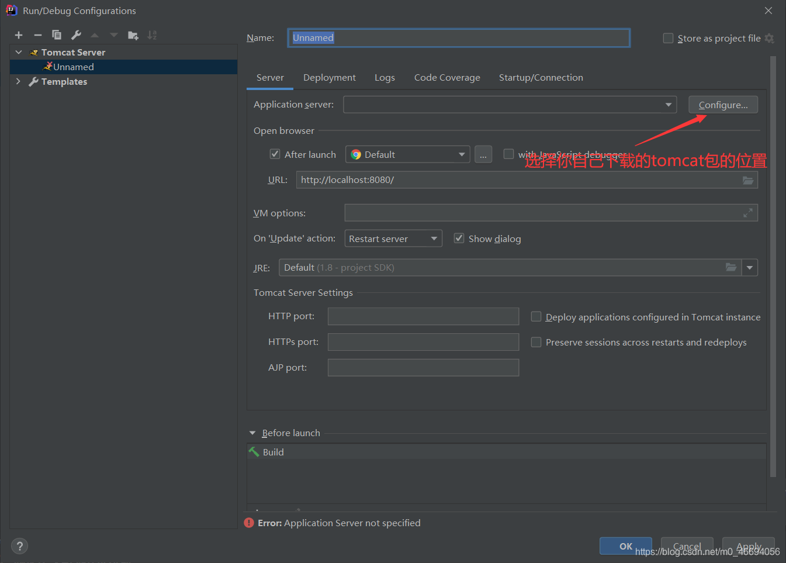Expand the VM options field editor

click(x=748, y=213)
